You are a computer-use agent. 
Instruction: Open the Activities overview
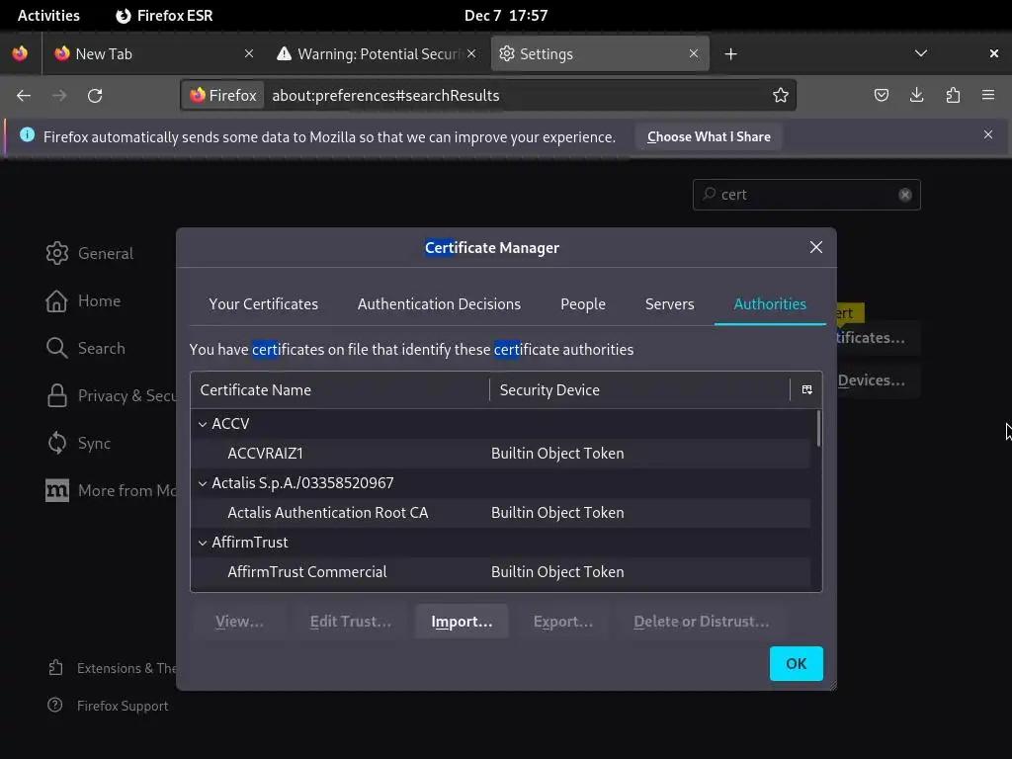(48, 16)
